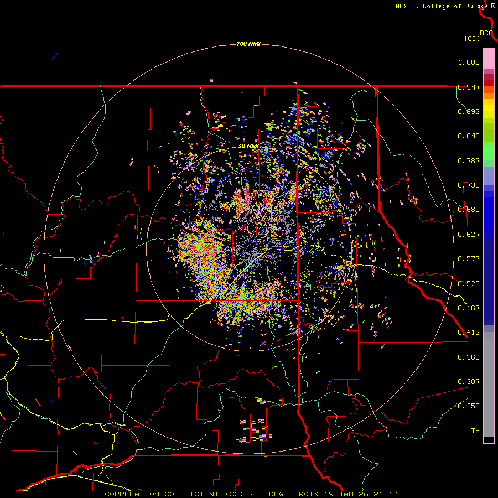Click the 100 NMI range ring label
This screenshot has width=498, height=498.
(x=248, y=44)
